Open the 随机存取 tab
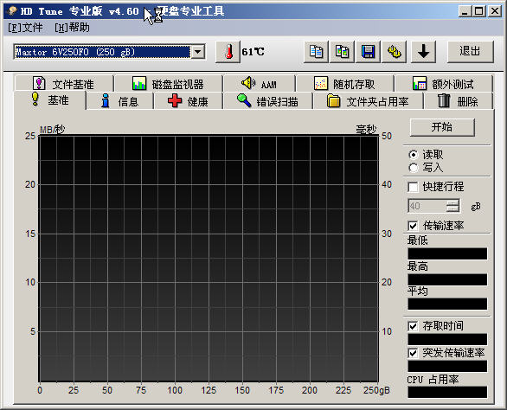The width and height of the screenshot is (507, 410). coord(344,84)
